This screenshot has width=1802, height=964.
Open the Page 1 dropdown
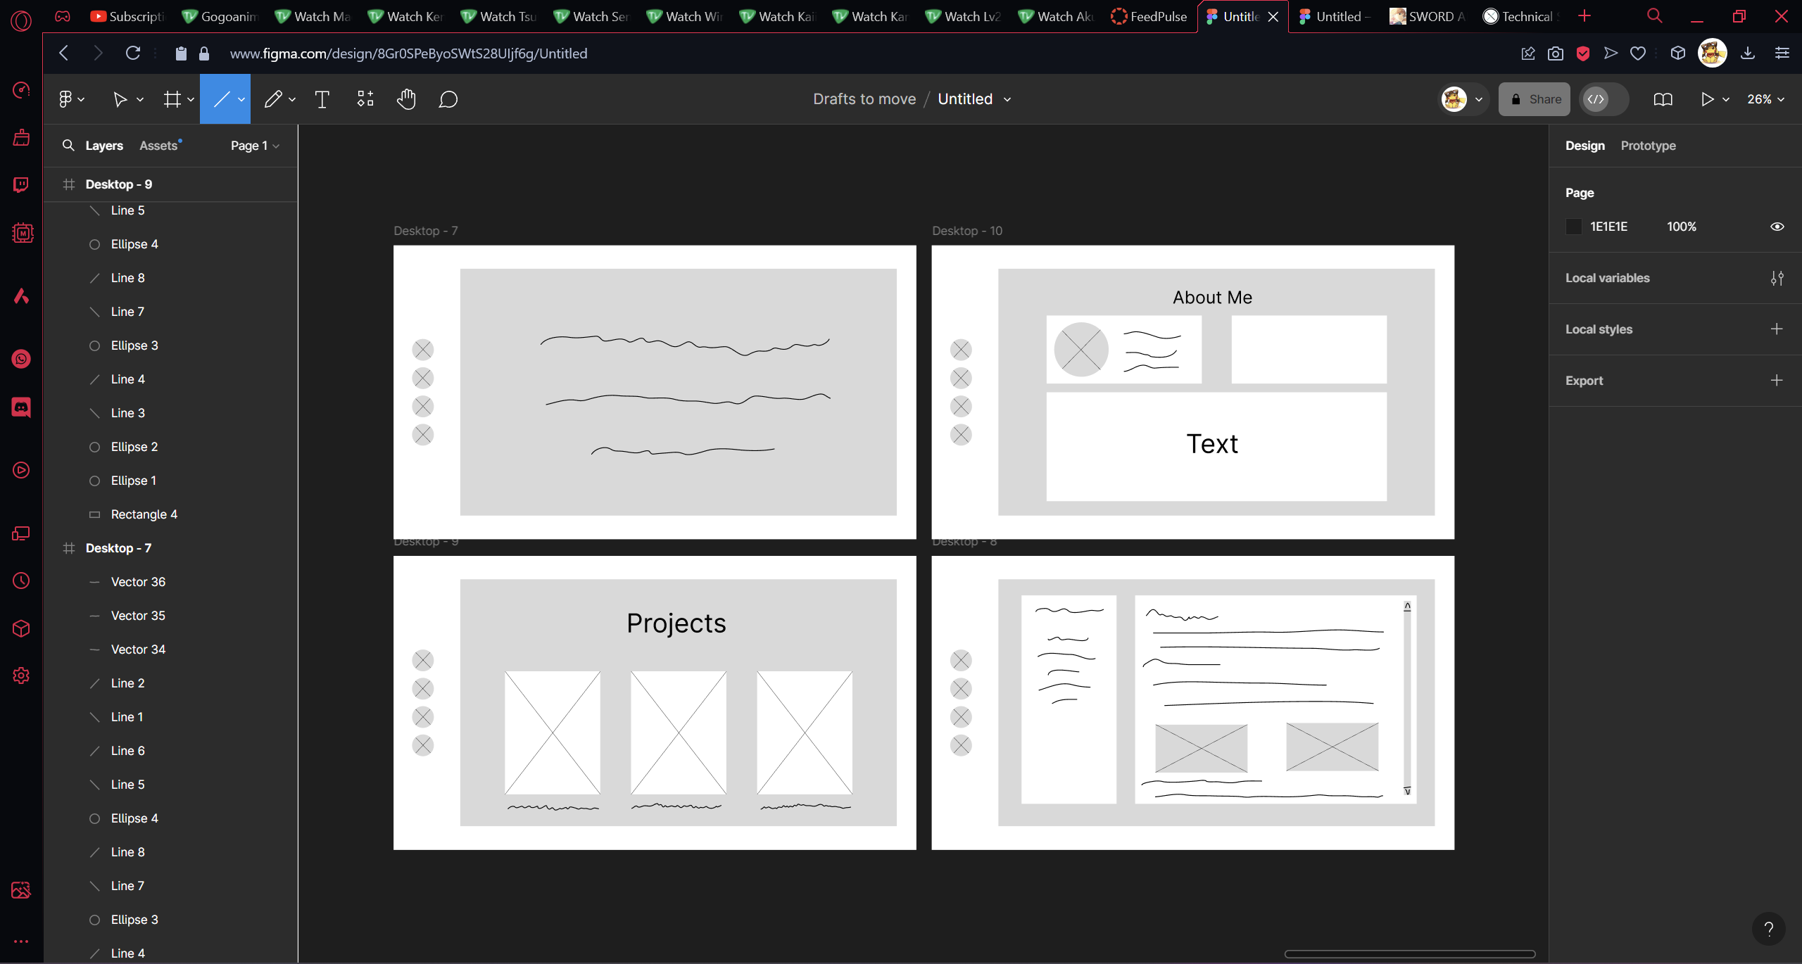[x=255, y=146]
